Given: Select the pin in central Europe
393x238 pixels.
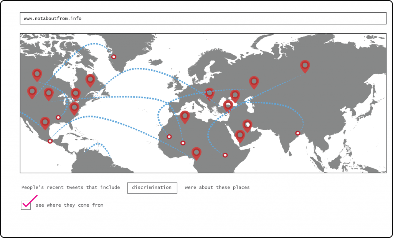Looking at the screenshot, I should (210, 94).
